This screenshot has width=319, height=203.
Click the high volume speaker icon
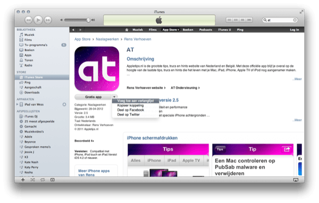click(x=93, y=20)
